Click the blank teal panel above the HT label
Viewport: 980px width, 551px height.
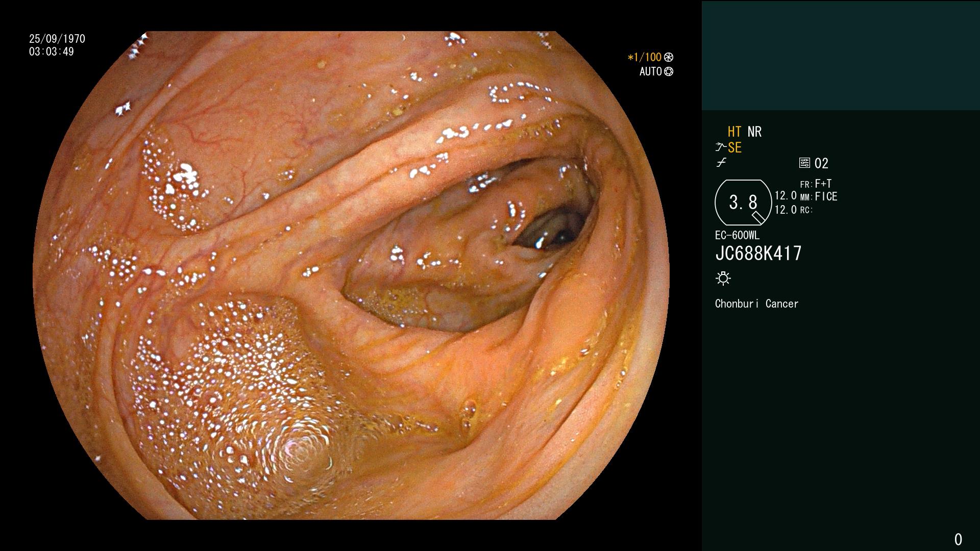point(841,55)
